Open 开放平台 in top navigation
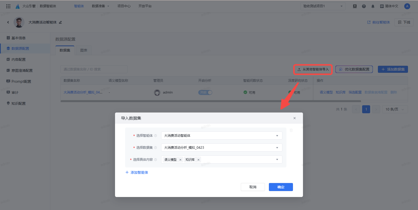 point(145,6)
